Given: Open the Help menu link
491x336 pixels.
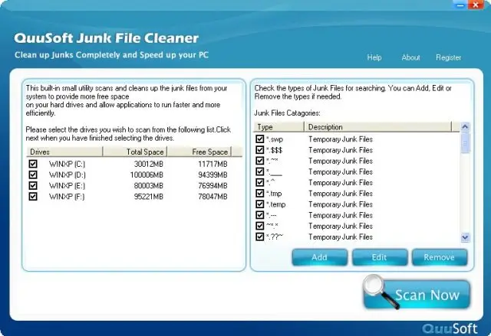Looking at the screenshot, I should (x=374, y=57).
